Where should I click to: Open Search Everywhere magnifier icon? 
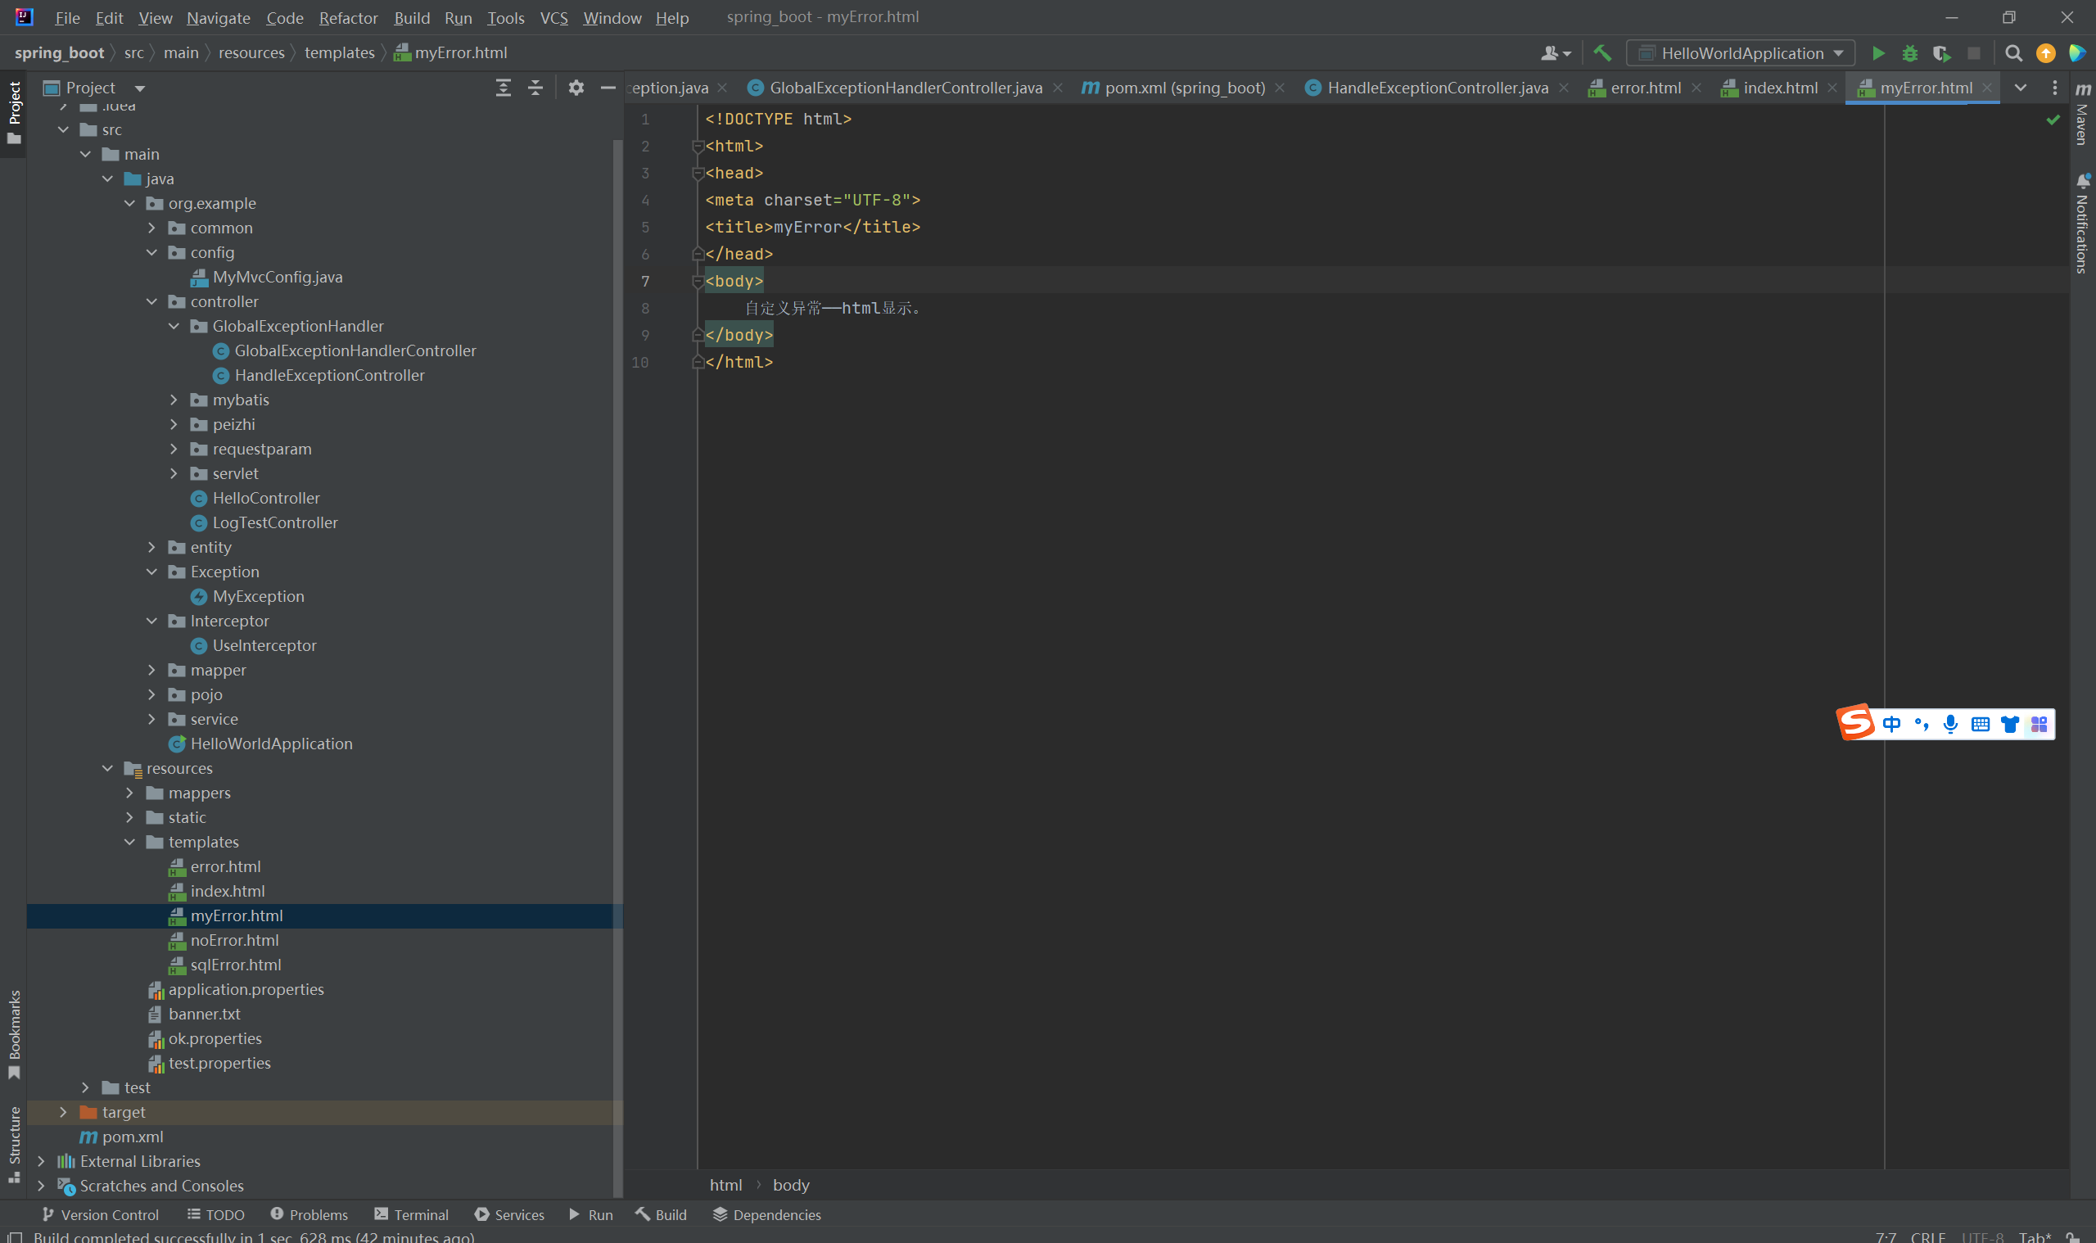pos(2014,53)
